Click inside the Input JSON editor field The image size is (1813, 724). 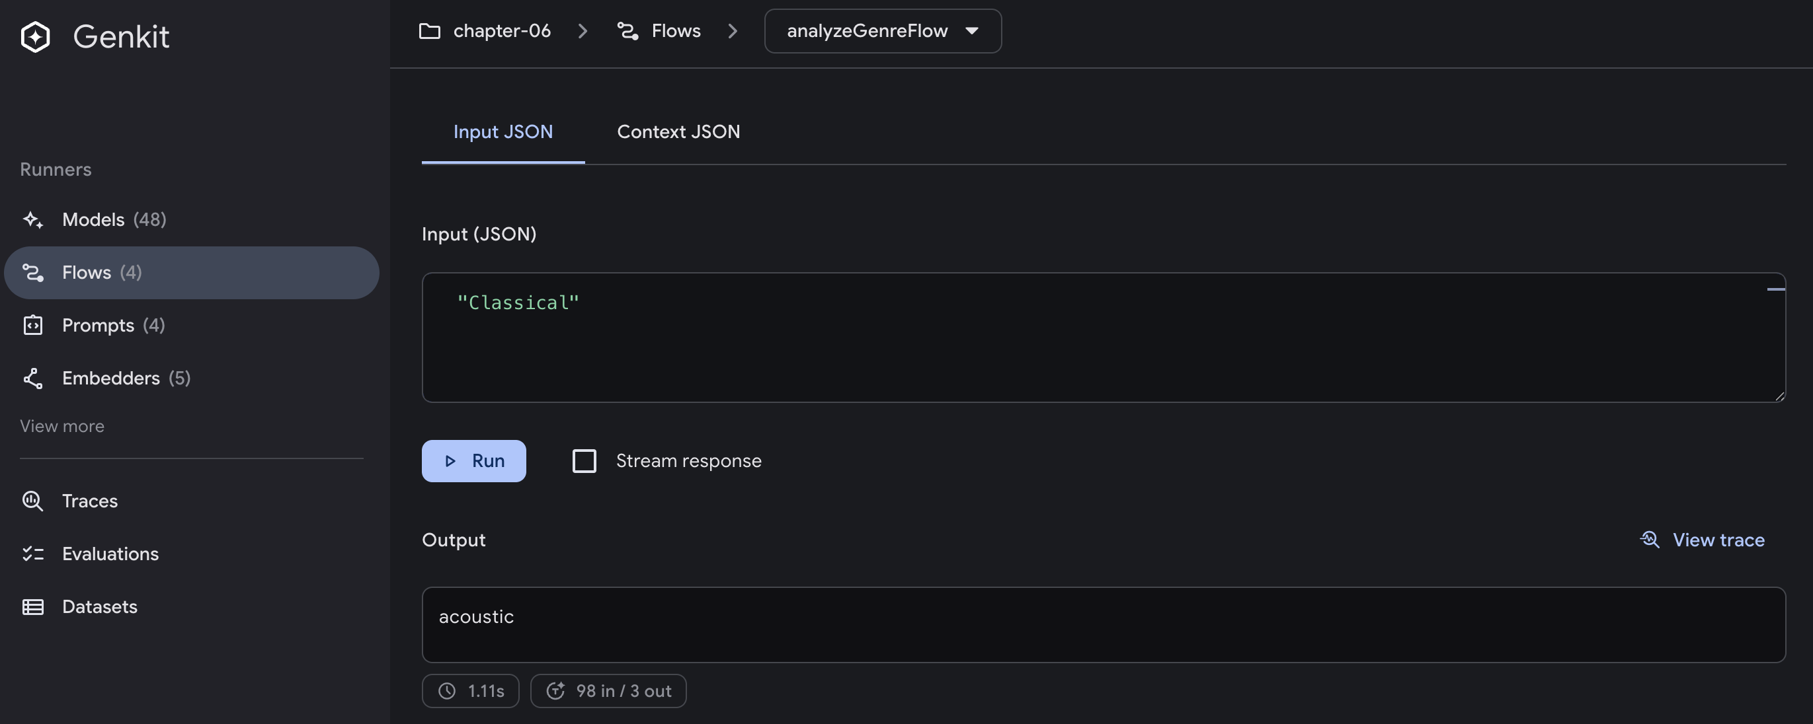[1103, 338]
